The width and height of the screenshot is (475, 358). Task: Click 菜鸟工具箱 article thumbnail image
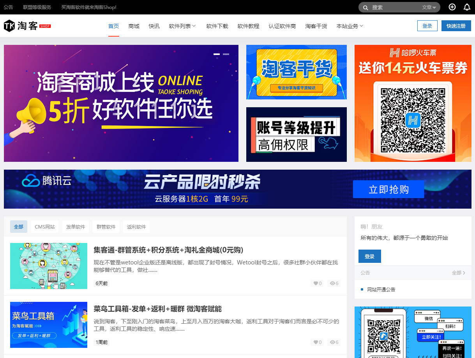49,325
